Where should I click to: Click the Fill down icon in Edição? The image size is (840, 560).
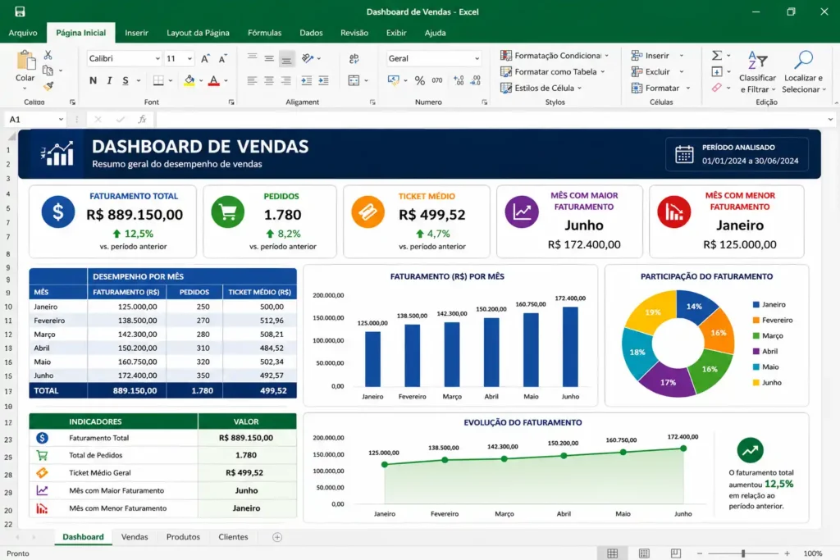click(x=716, y=71)
